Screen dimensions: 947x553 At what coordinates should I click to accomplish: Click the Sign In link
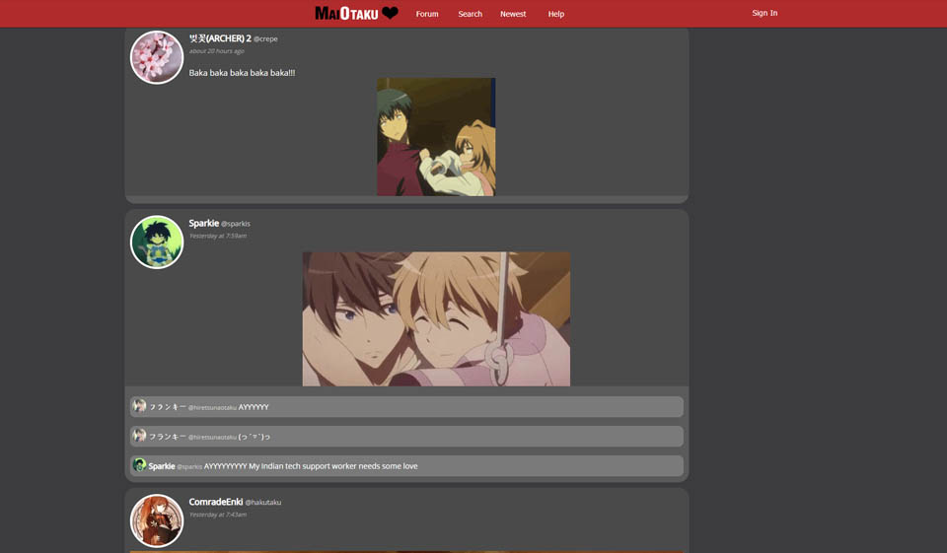tap(765, 13)
